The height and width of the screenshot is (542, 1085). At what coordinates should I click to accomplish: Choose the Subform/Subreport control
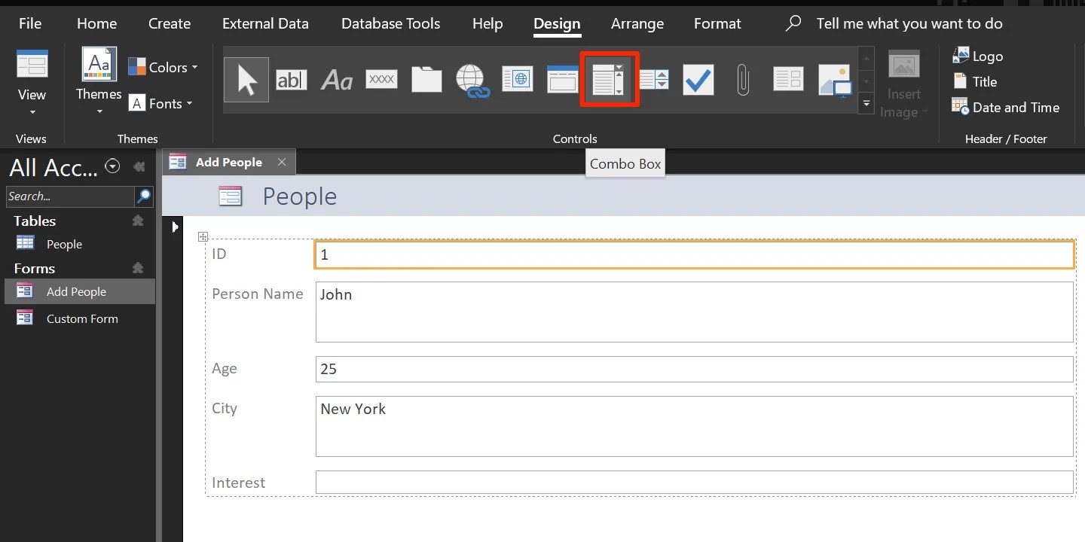[788, 79]
